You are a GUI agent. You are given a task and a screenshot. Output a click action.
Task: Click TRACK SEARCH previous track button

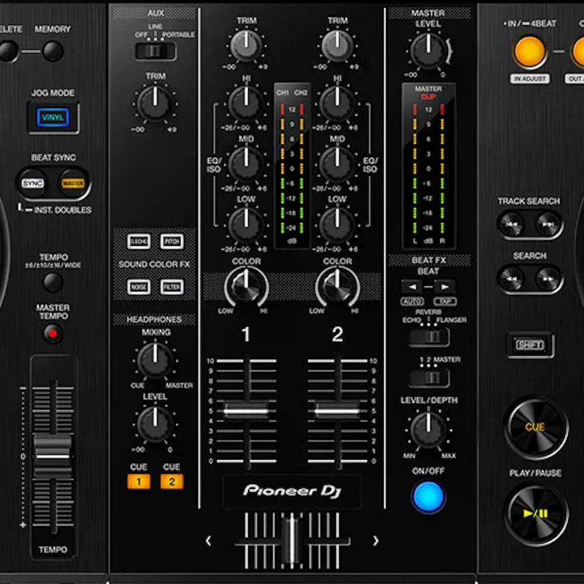[x=512, y=224]
